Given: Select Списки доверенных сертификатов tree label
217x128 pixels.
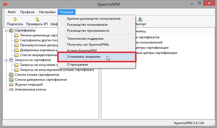Looking at the screenshot, I should coord(41,80).
